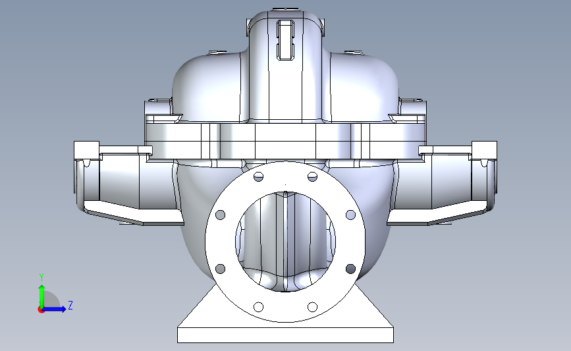Click the blue Z axis arrow of the triad
This screenshot has width=571, height=351.
(x=55, y=309)
